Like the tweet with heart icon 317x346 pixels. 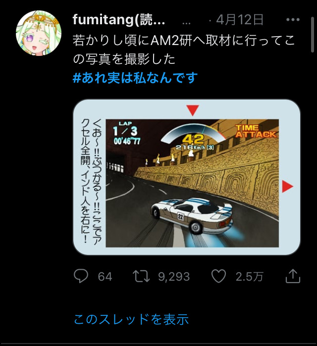pos(218,276)
